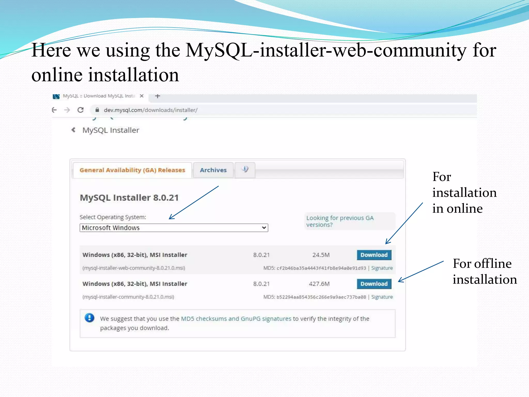The height and width of the screenshot is (397, 529).
Task: Click the browser back arrow
Action: click(x=54, y=110)
